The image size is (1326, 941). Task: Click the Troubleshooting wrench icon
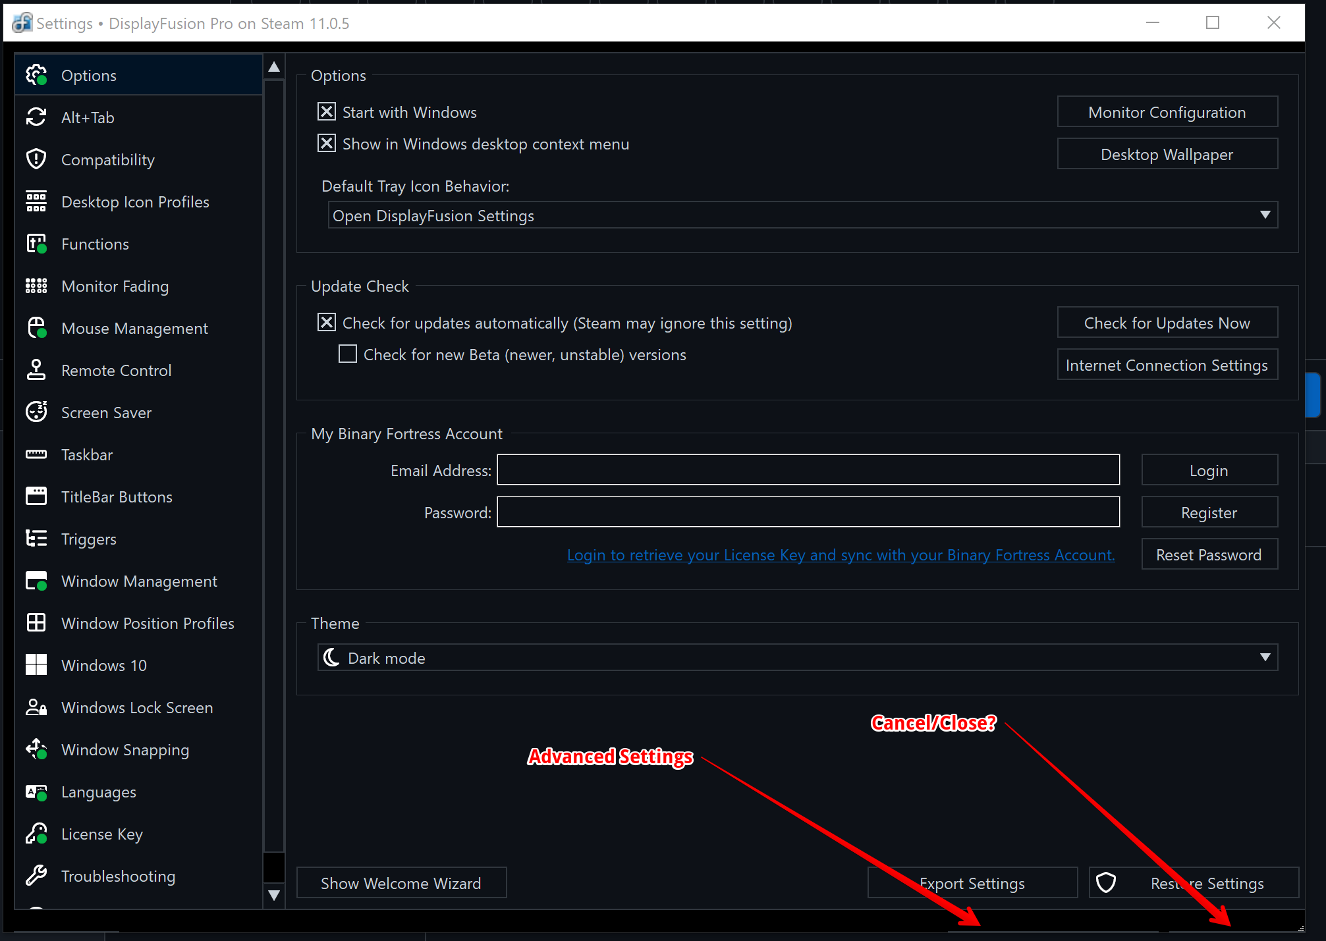[x=36, y=876]
